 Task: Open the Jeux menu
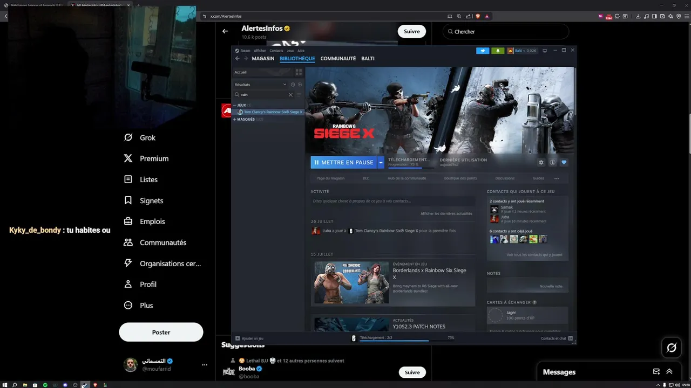290,51
